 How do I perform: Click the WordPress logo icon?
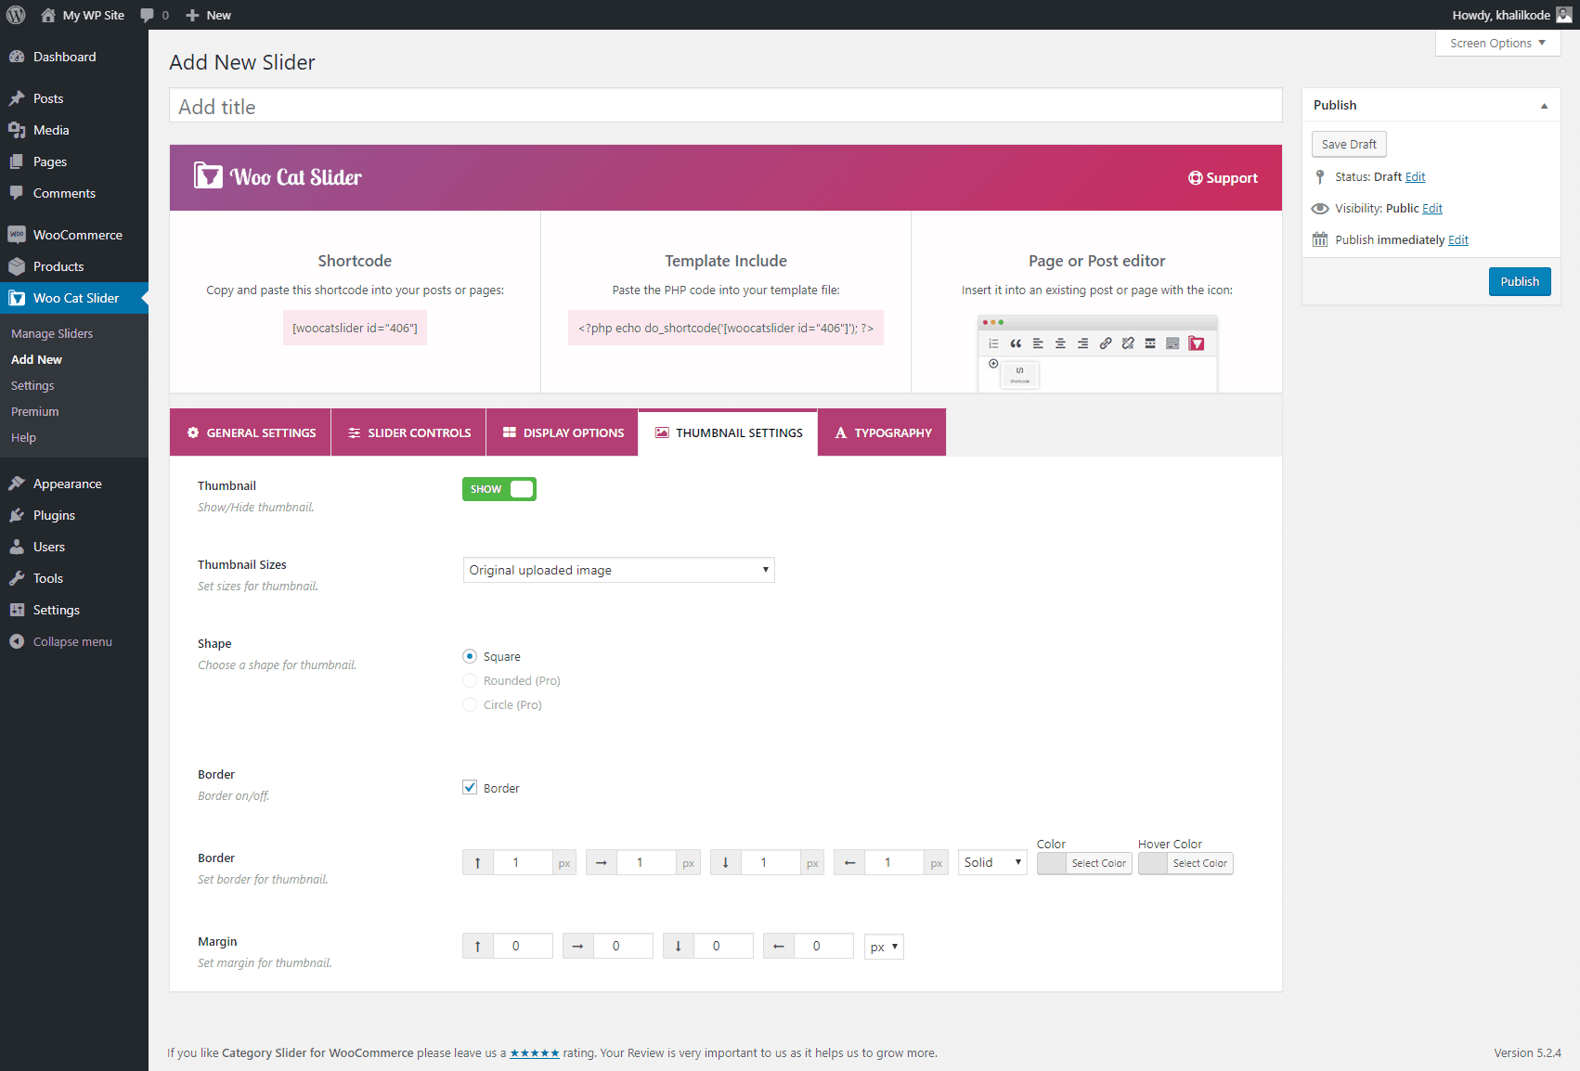16,15
